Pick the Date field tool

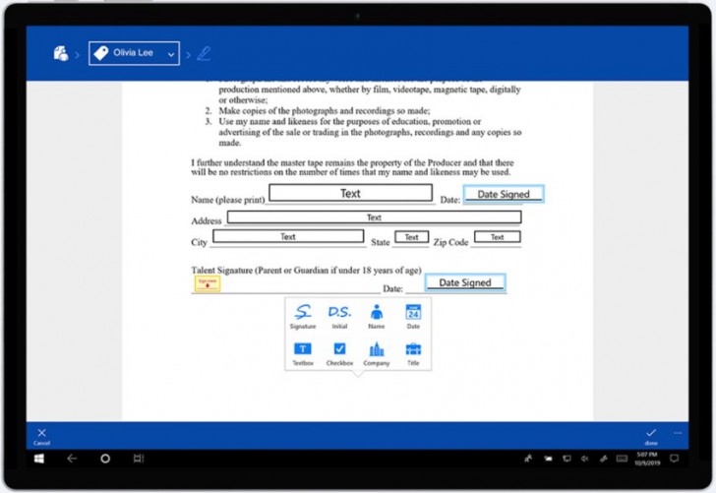point(413,316)
